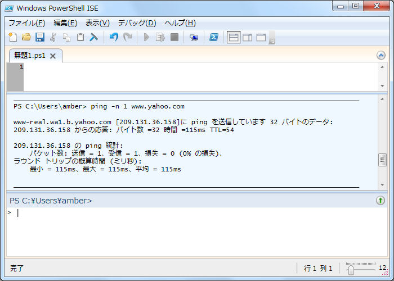394x281 pixels.
Task: Click the '行 1 列 1' position indicator
Action: pyautogui.click(x=318, y=269)
